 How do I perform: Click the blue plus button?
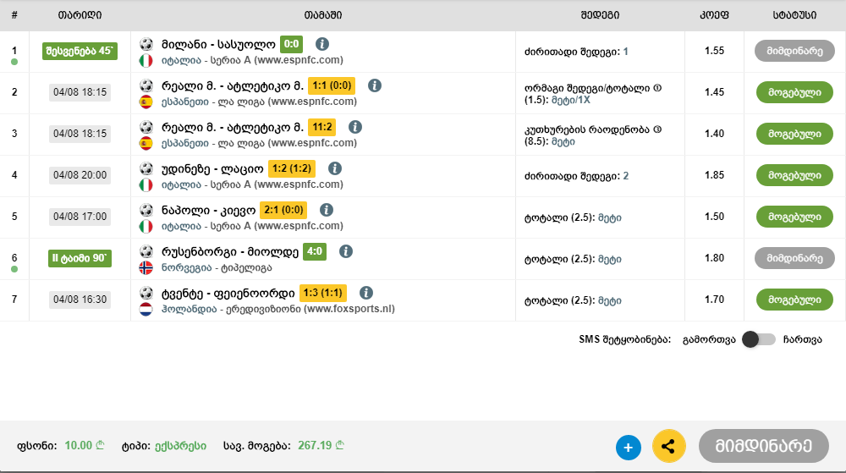[629, 447]
